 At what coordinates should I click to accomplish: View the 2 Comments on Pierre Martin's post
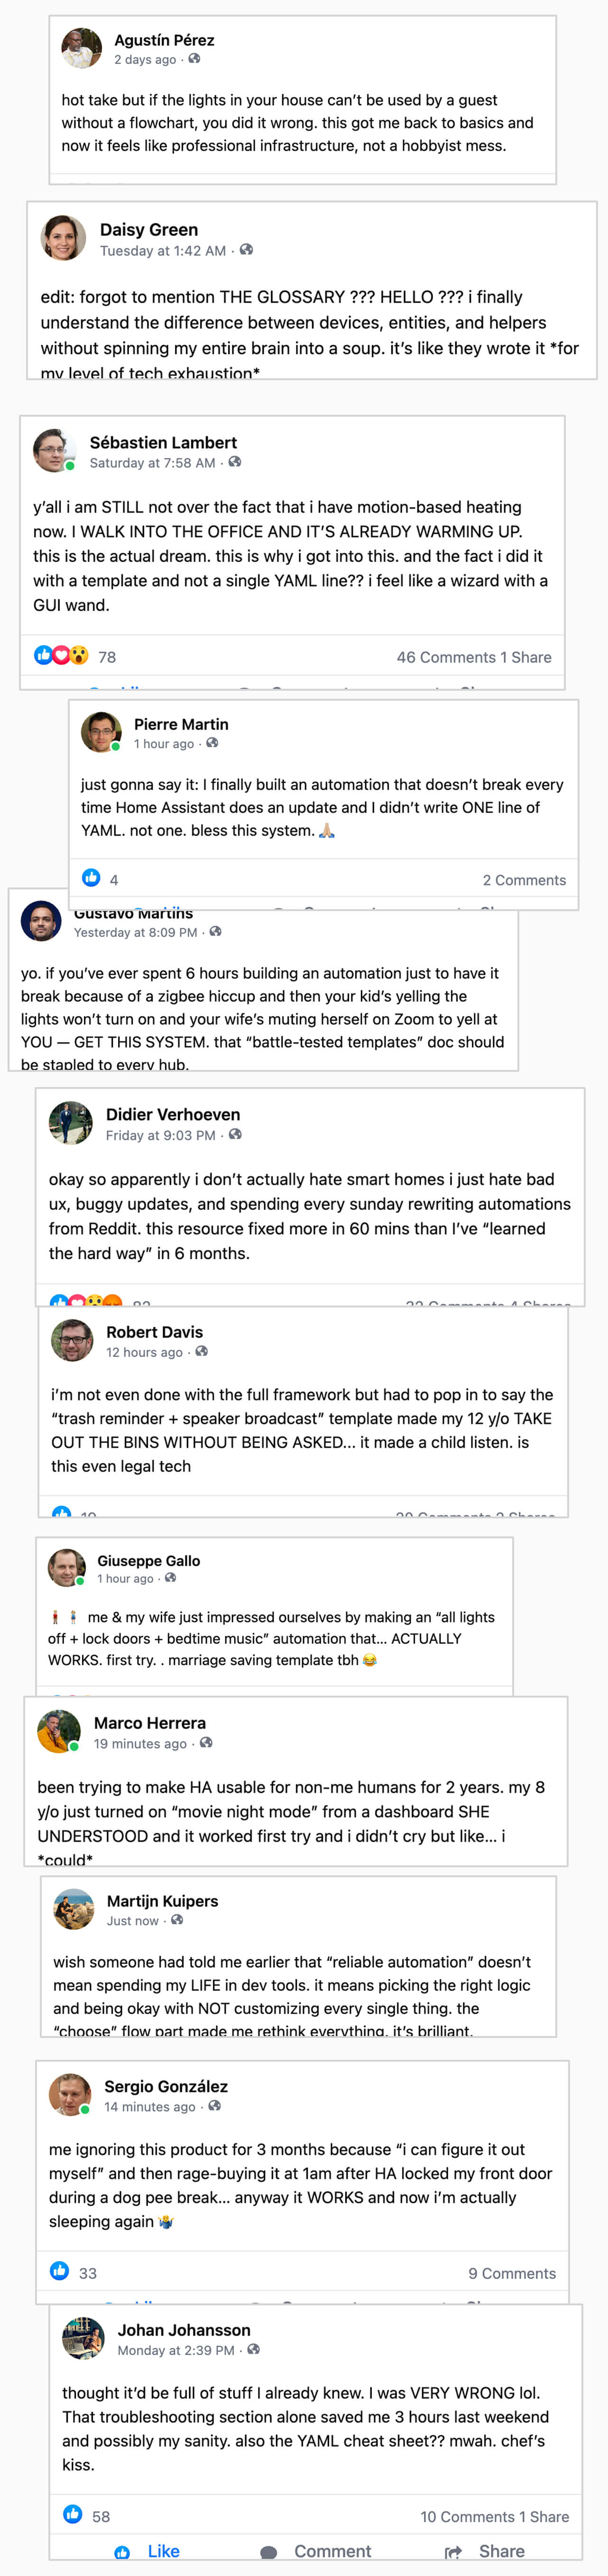coord(524,880)
